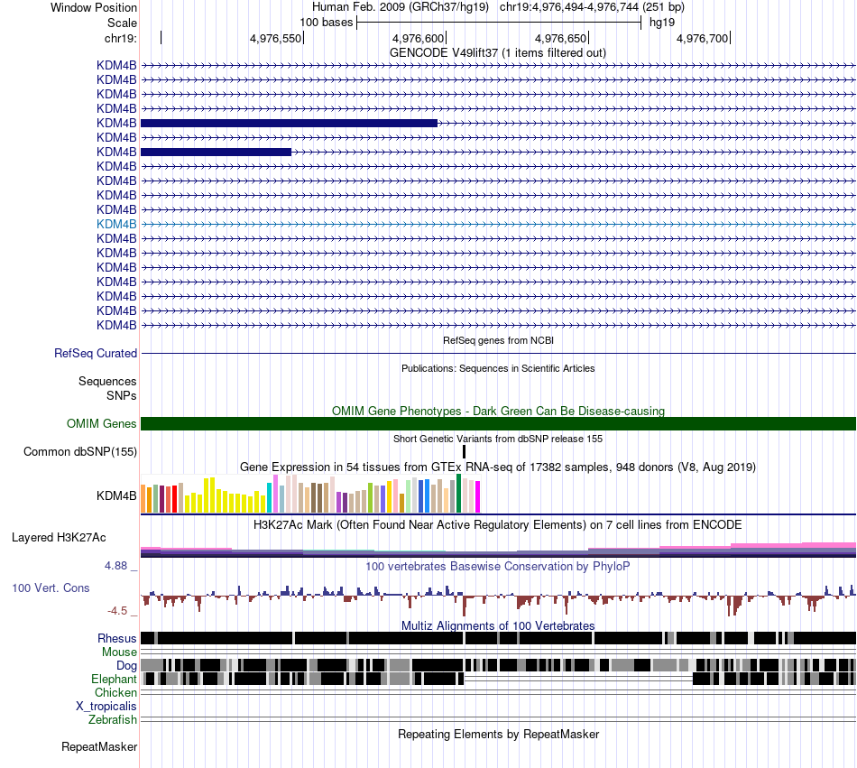Click the SNPs track label
Viewport: 857px width, 768px height.
pyautogui.click(x=122, y=395)
